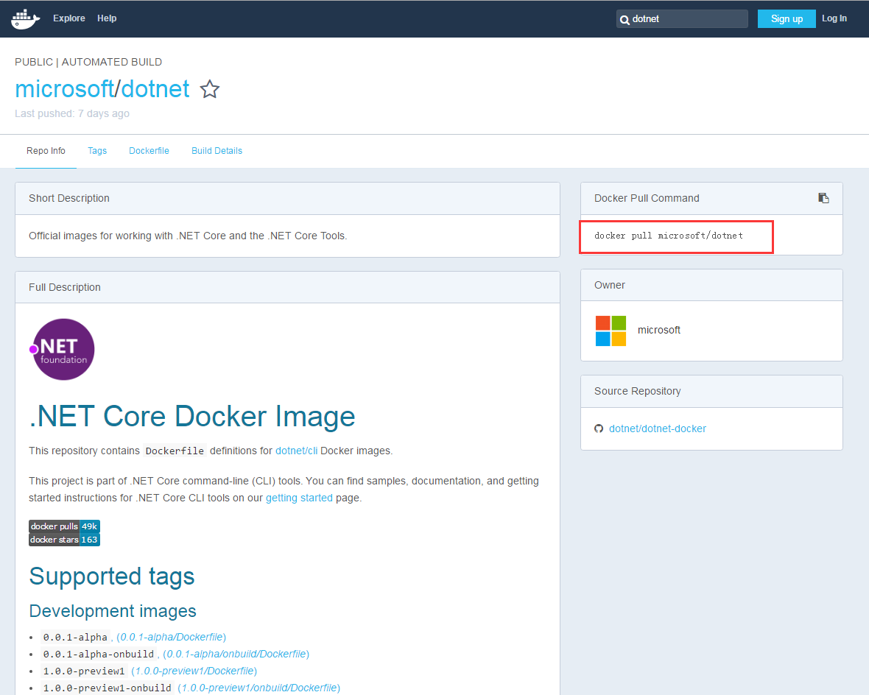Star the microsoft/dotnet repository
Screen dimensions: 869x695
click(x=210, y=88)
